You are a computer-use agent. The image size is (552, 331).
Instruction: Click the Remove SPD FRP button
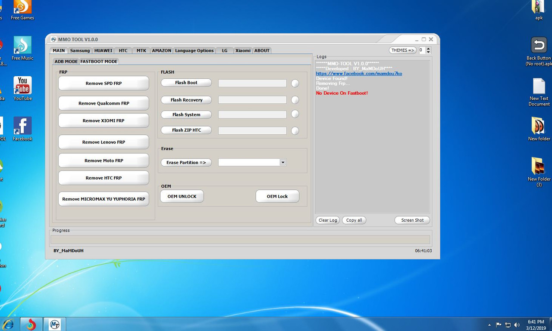coord(103,84)
